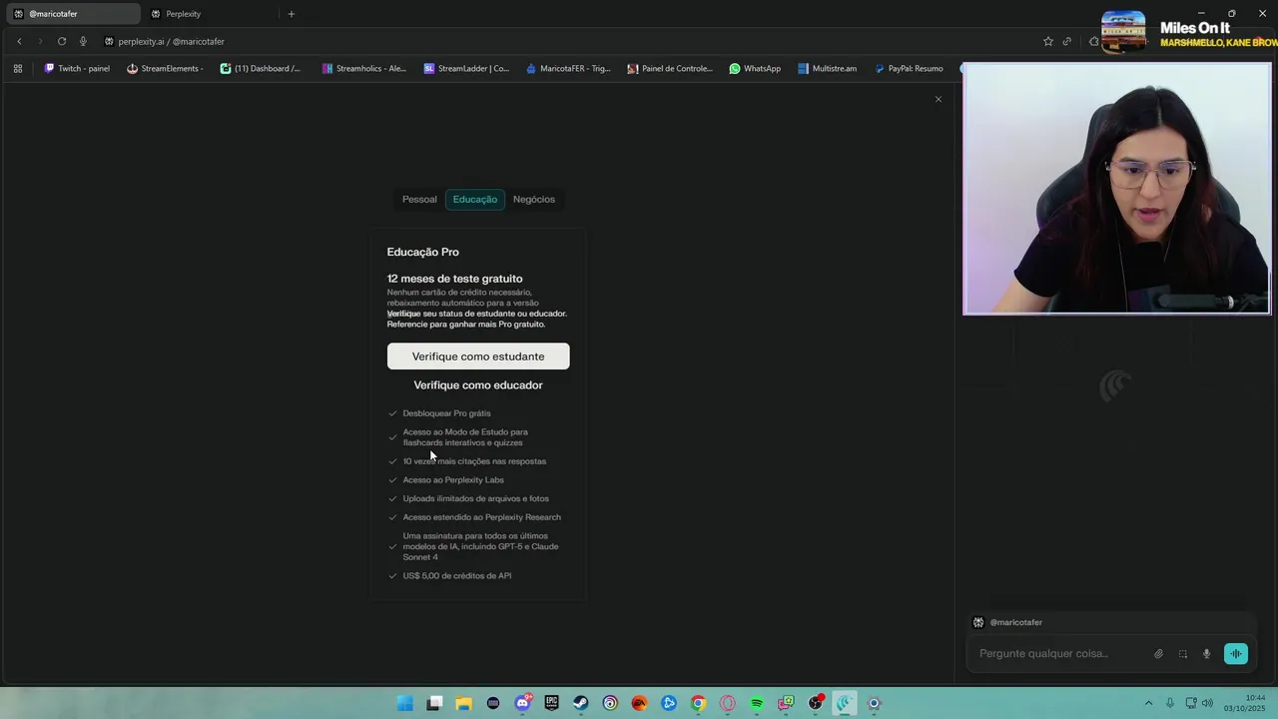Open browser extensions puzzle icon

pos(1093,41)
